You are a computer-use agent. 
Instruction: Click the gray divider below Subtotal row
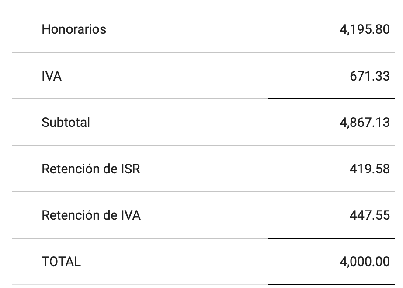coord(203,145)
